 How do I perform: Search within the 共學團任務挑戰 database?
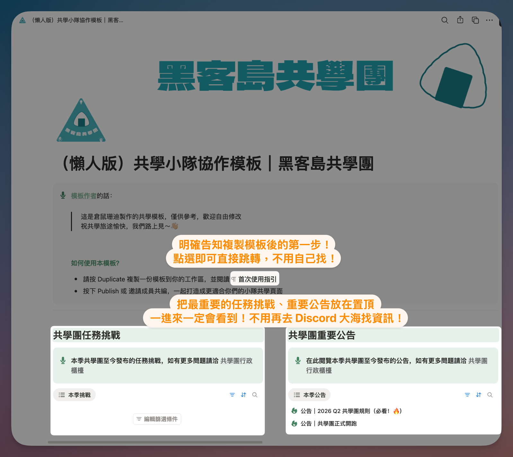[x=255, y=395]
